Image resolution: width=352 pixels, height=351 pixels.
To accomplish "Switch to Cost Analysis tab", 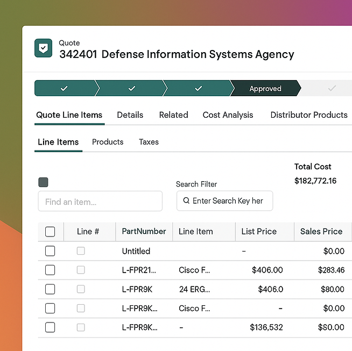I will pos(228,115).
